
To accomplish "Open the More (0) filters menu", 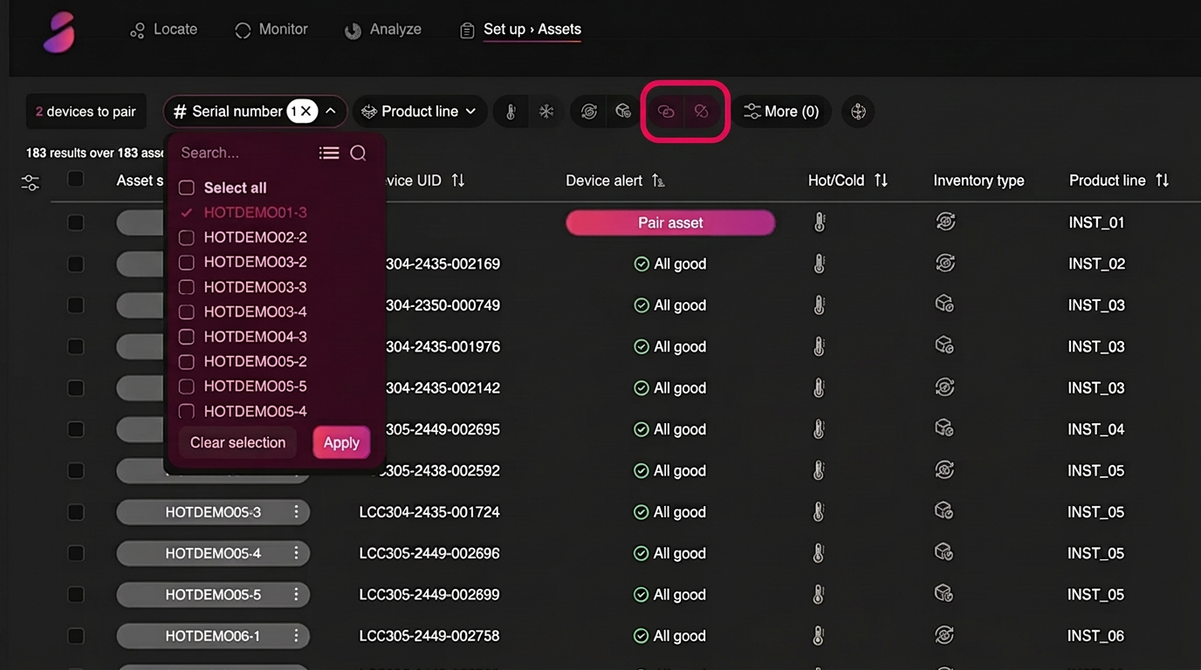I will pyautogui.click(x=781, y=112).
